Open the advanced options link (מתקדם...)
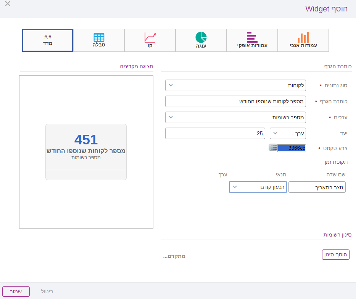This screenshot has width=356, height=299. coord(174,256)
